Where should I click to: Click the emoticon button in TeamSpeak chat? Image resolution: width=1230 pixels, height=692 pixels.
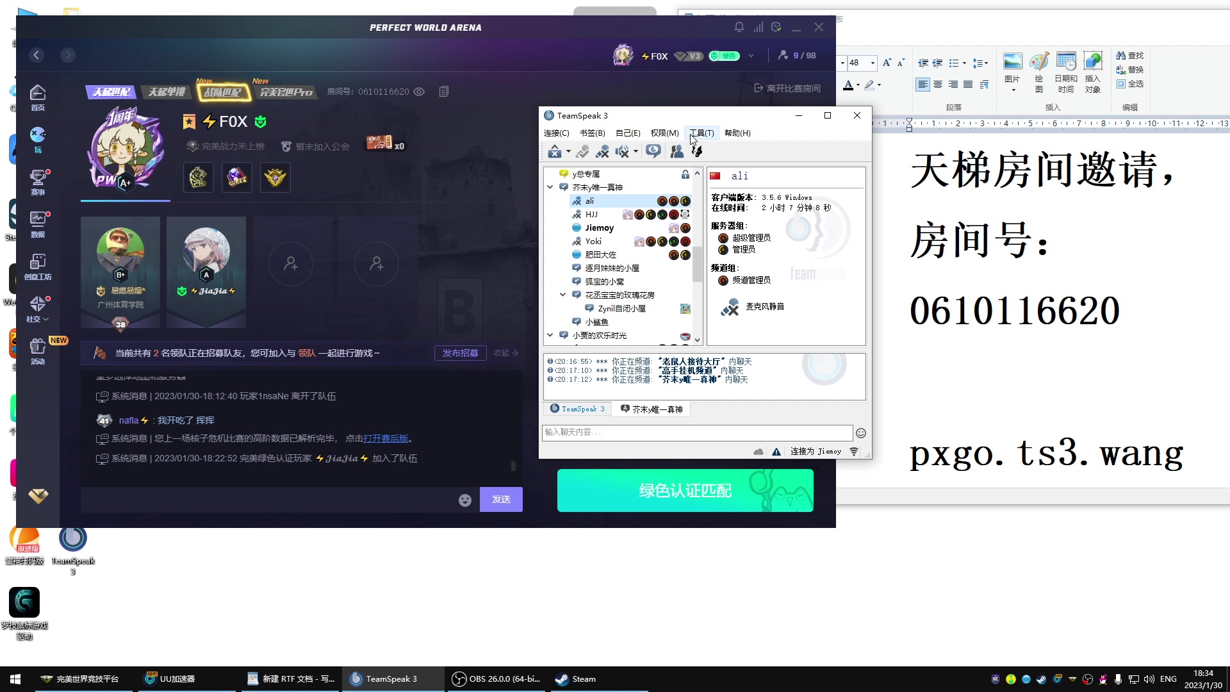[861, 433]
